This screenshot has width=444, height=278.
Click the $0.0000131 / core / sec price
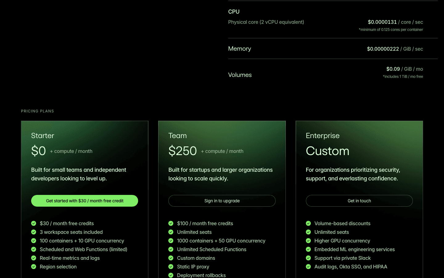coord(395,22)
